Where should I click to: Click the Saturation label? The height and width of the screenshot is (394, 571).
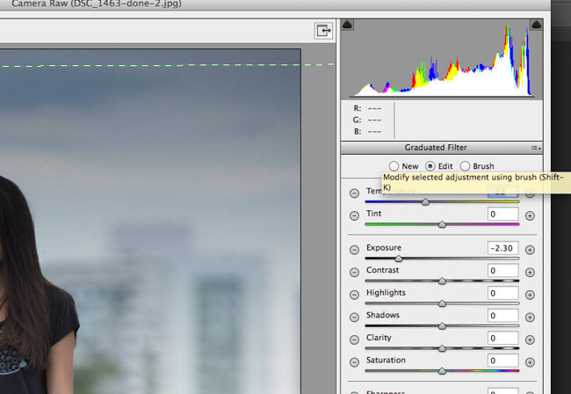(386, 360)
